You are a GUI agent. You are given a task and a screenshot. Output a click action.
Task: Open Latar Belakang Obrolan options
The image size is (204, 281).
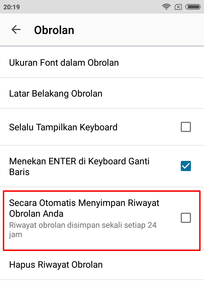[56, 93]
